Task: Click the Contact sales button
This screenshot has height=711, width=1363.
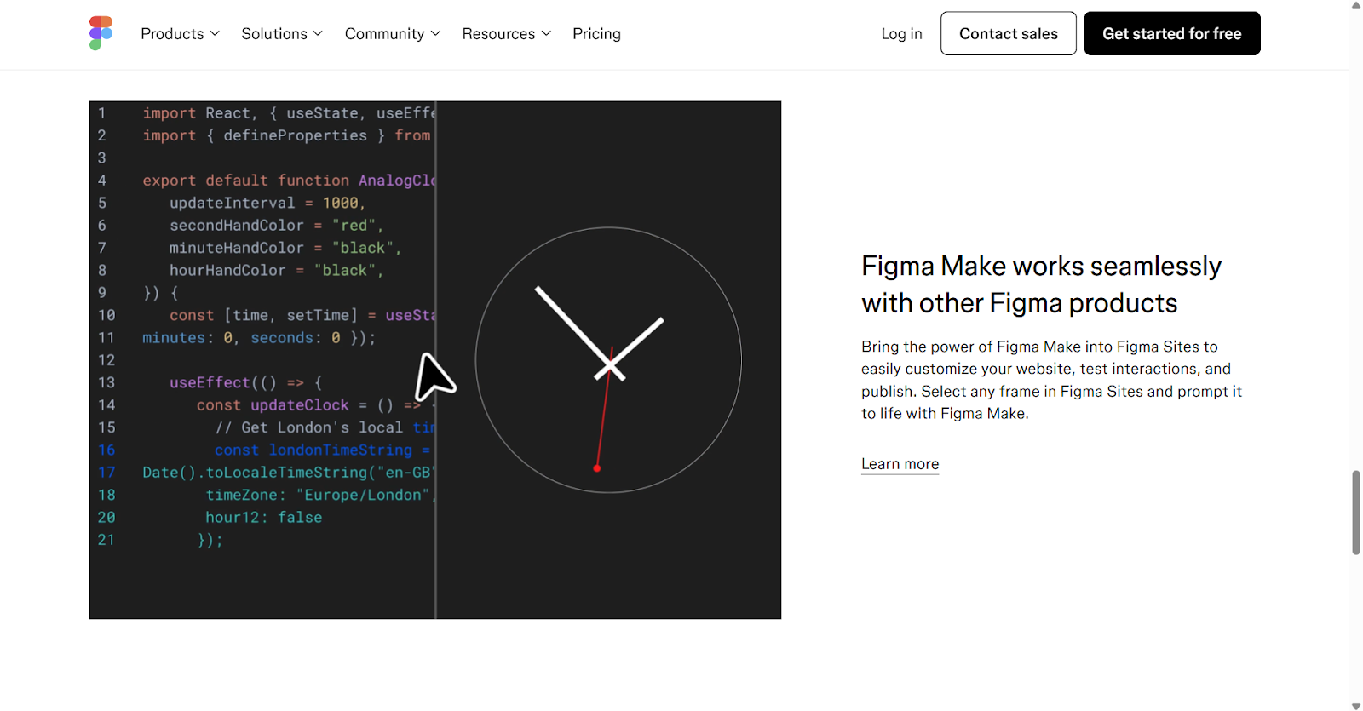Action: (x=1009, y=33)
